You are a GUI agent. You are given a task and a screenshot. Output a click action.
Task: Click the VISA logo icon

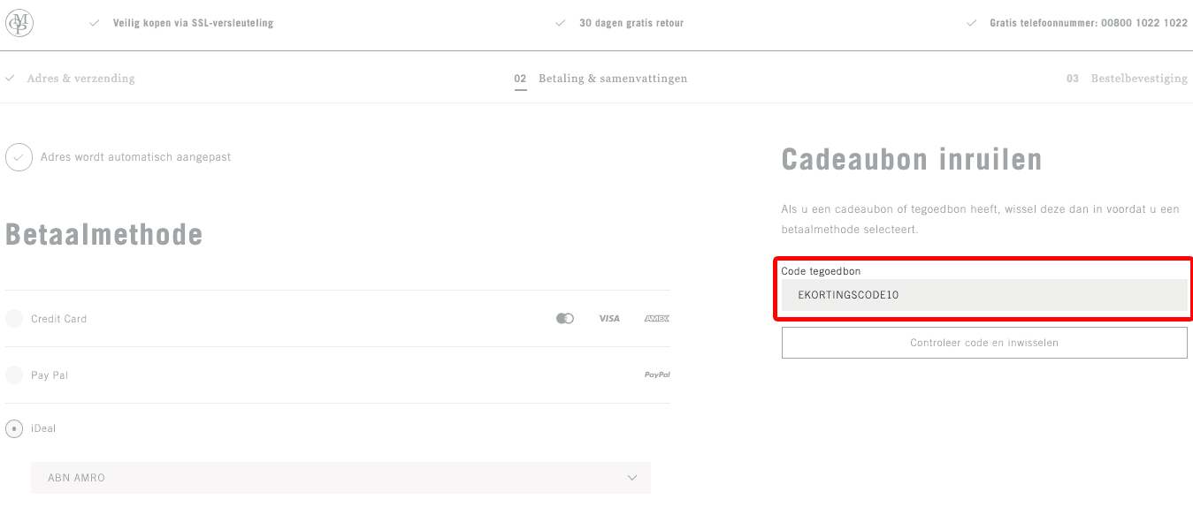(609, 318)
